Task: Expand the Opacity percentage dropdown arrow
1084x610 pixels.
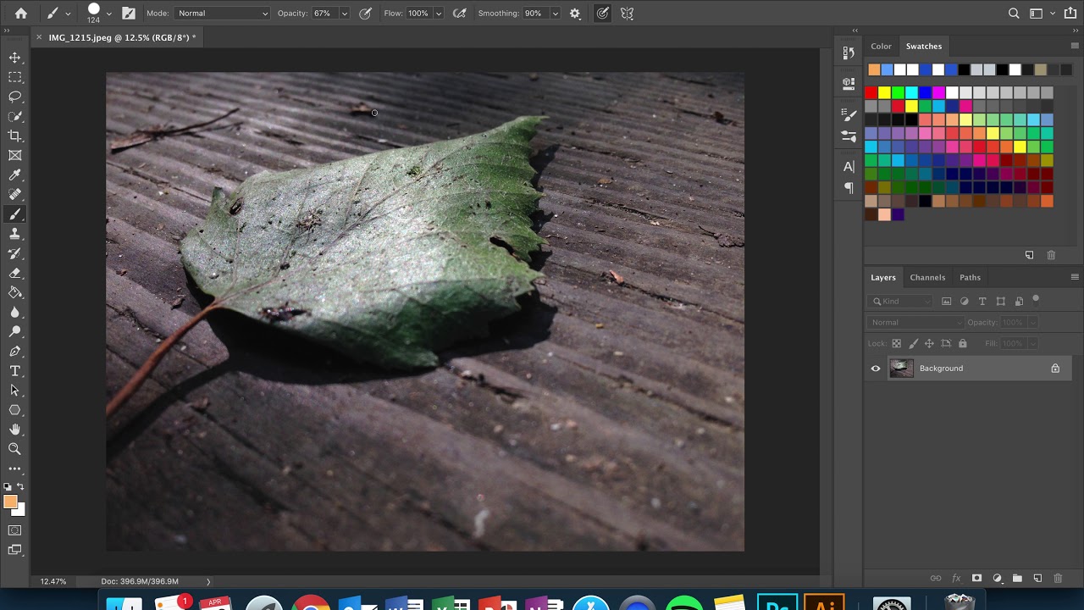Action: [x=344, y=14]
